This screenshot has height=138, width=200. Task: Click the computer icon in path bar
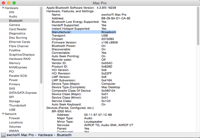[3, 135]
